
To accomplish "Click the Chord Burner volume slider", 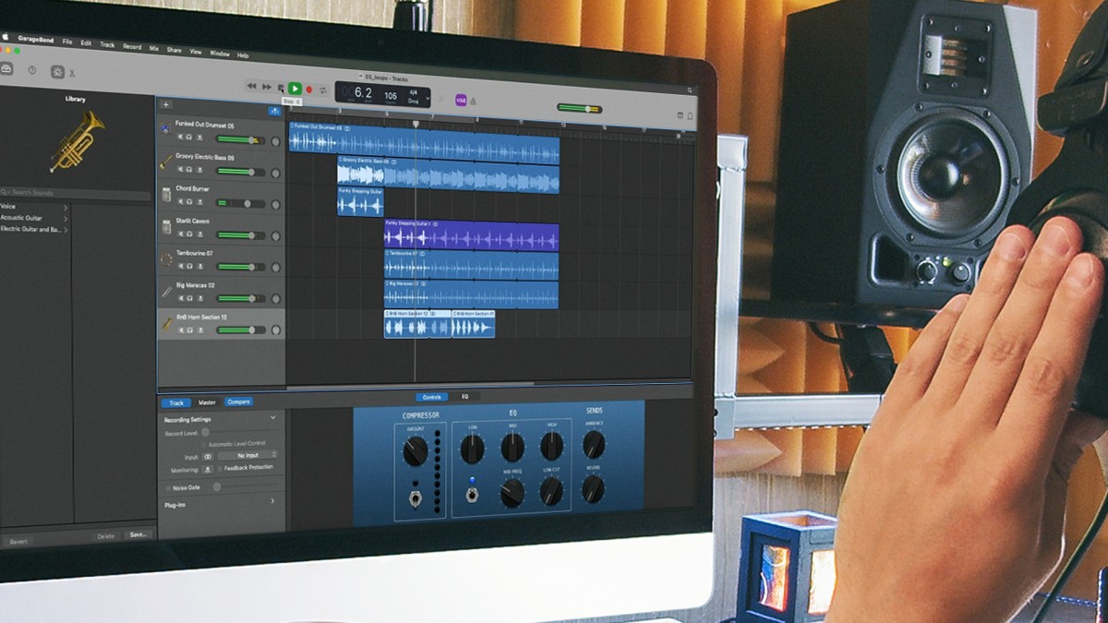I will pyautogui.click(x=240, y=203).
